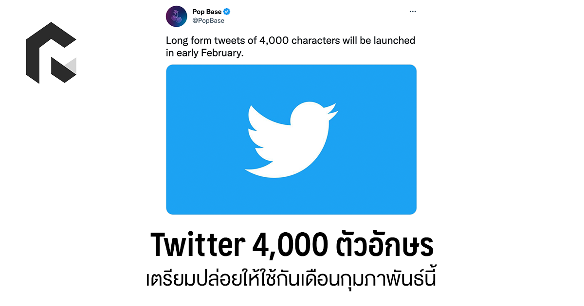This screenshot has width=584, height=306.
Task: Click the tweet text about long form tweets
Action: (290, 41)
